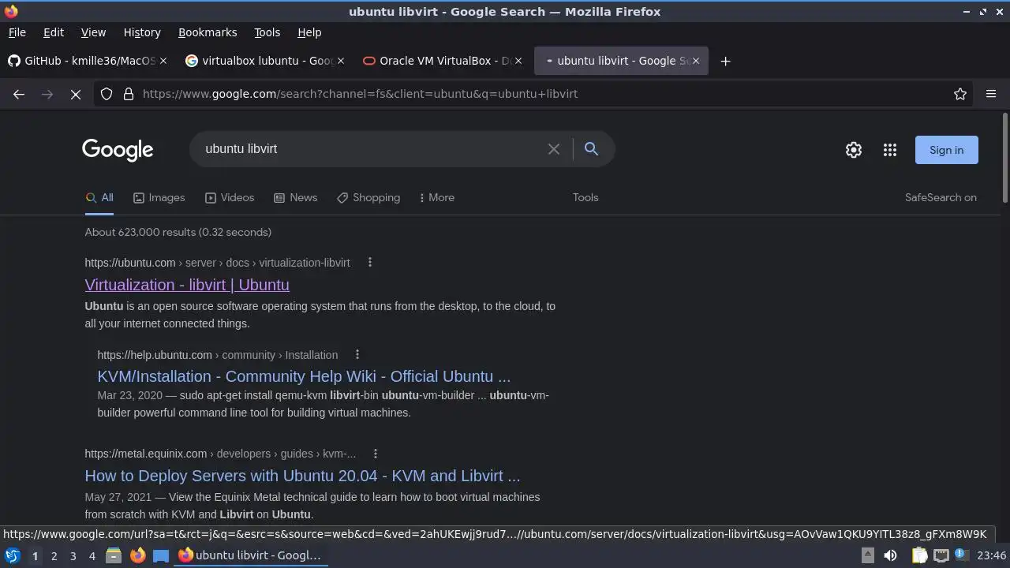Image resolution: width=1010 pixels, height=568 pixels.
Task: Clear the Google search box text
Action: click(x=554, y=149)
